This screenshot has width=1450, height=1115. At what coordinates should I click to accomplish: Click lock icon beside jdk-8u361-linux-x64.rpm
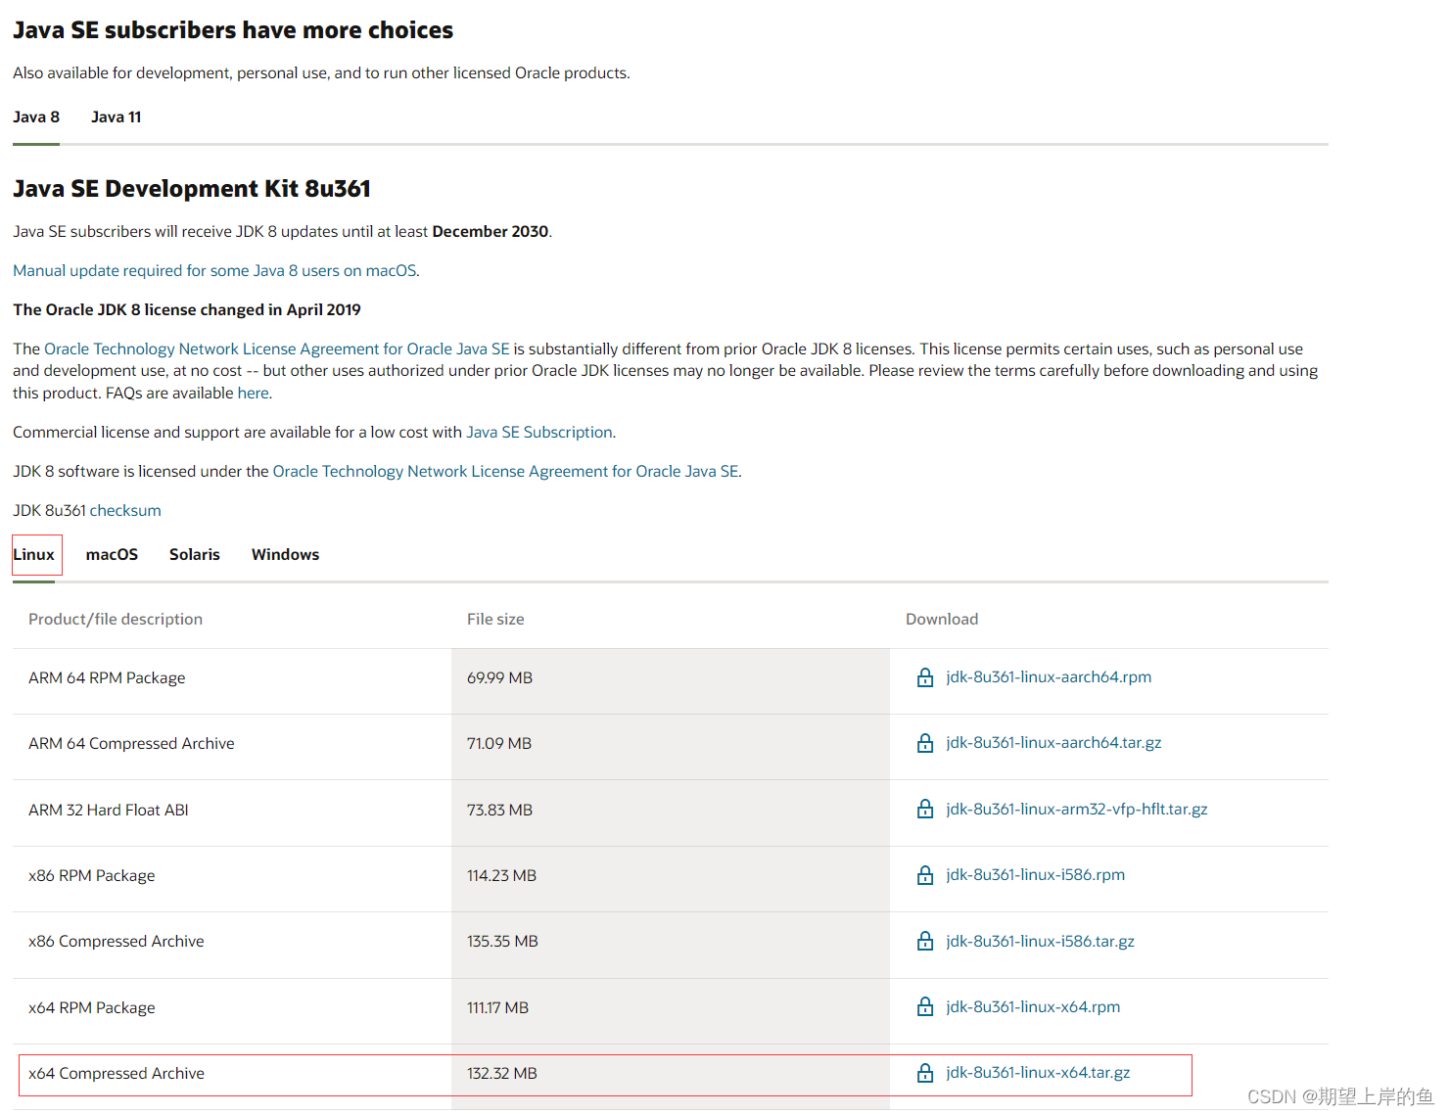coord(924,1006)
